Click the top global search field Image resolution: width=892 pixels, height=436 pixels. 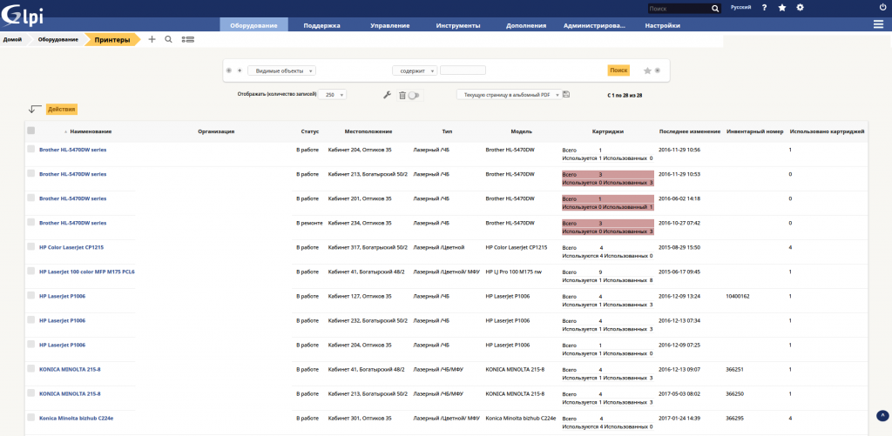(x=679, y=9)
